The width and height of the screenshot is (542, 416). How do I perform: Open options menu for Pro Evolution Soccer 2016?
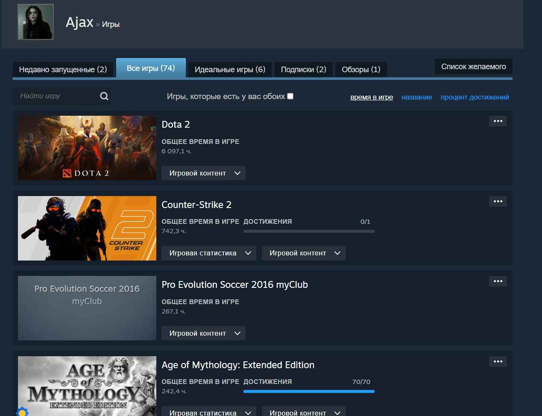(x=498, y=281)
